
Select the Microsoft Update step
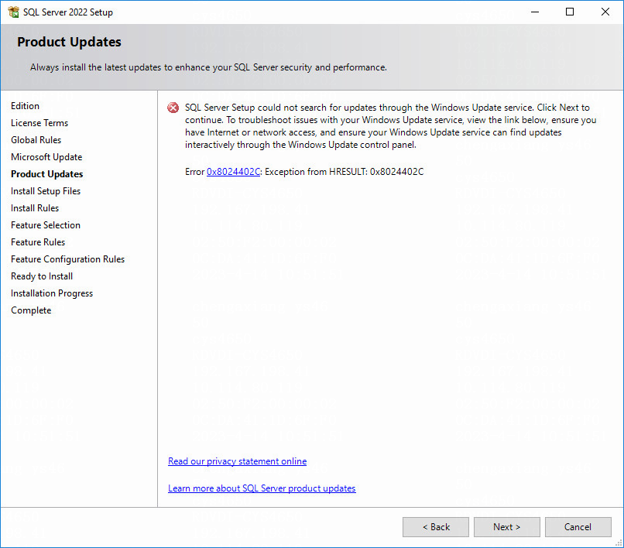[x=46, y=157]
